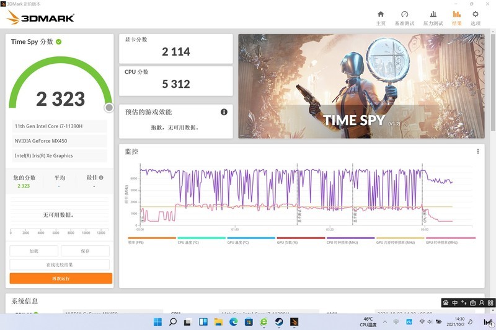Open Steam from the taskbar
This screenshot has width=496, height=330.
coord(279,322)
